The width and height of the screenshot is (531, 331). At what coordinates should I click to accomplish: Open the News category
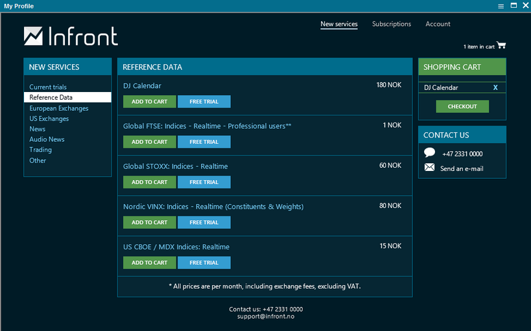coord(37,129)
